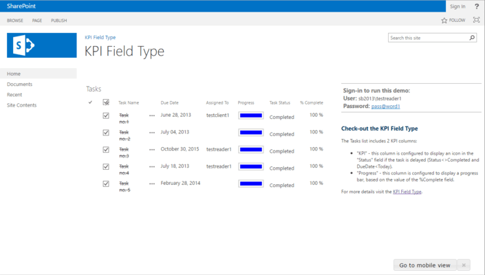
Task: Click the Follow star icon
Action: (444, 21)
